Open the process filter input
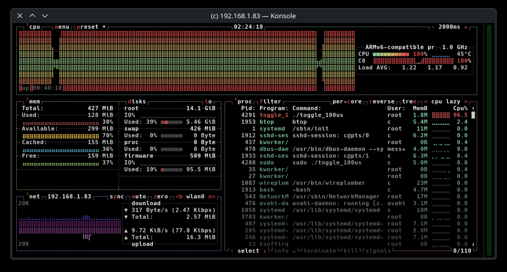 270,102
